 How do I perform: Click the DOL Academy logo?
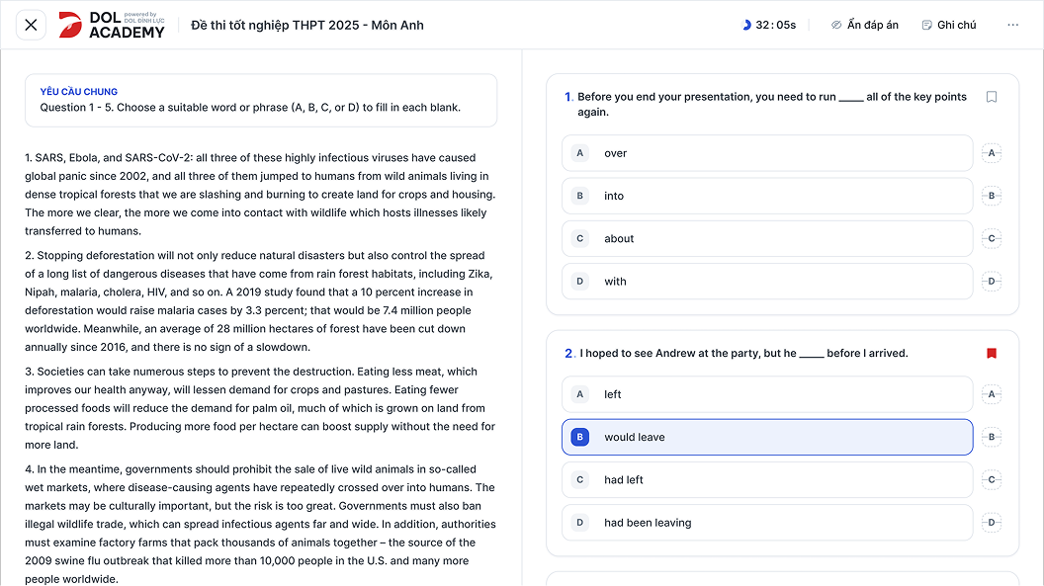(x=112, y=25)
